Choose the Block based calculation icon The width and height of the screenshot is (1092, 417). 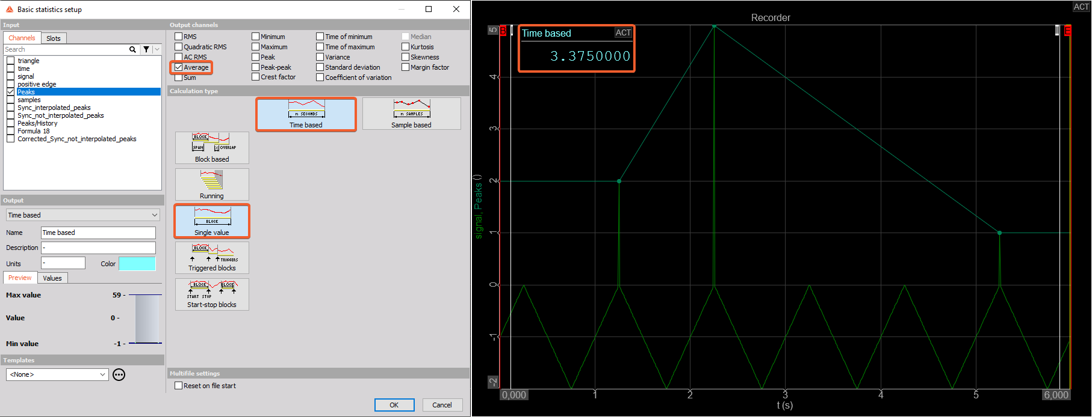coord(212,148)
